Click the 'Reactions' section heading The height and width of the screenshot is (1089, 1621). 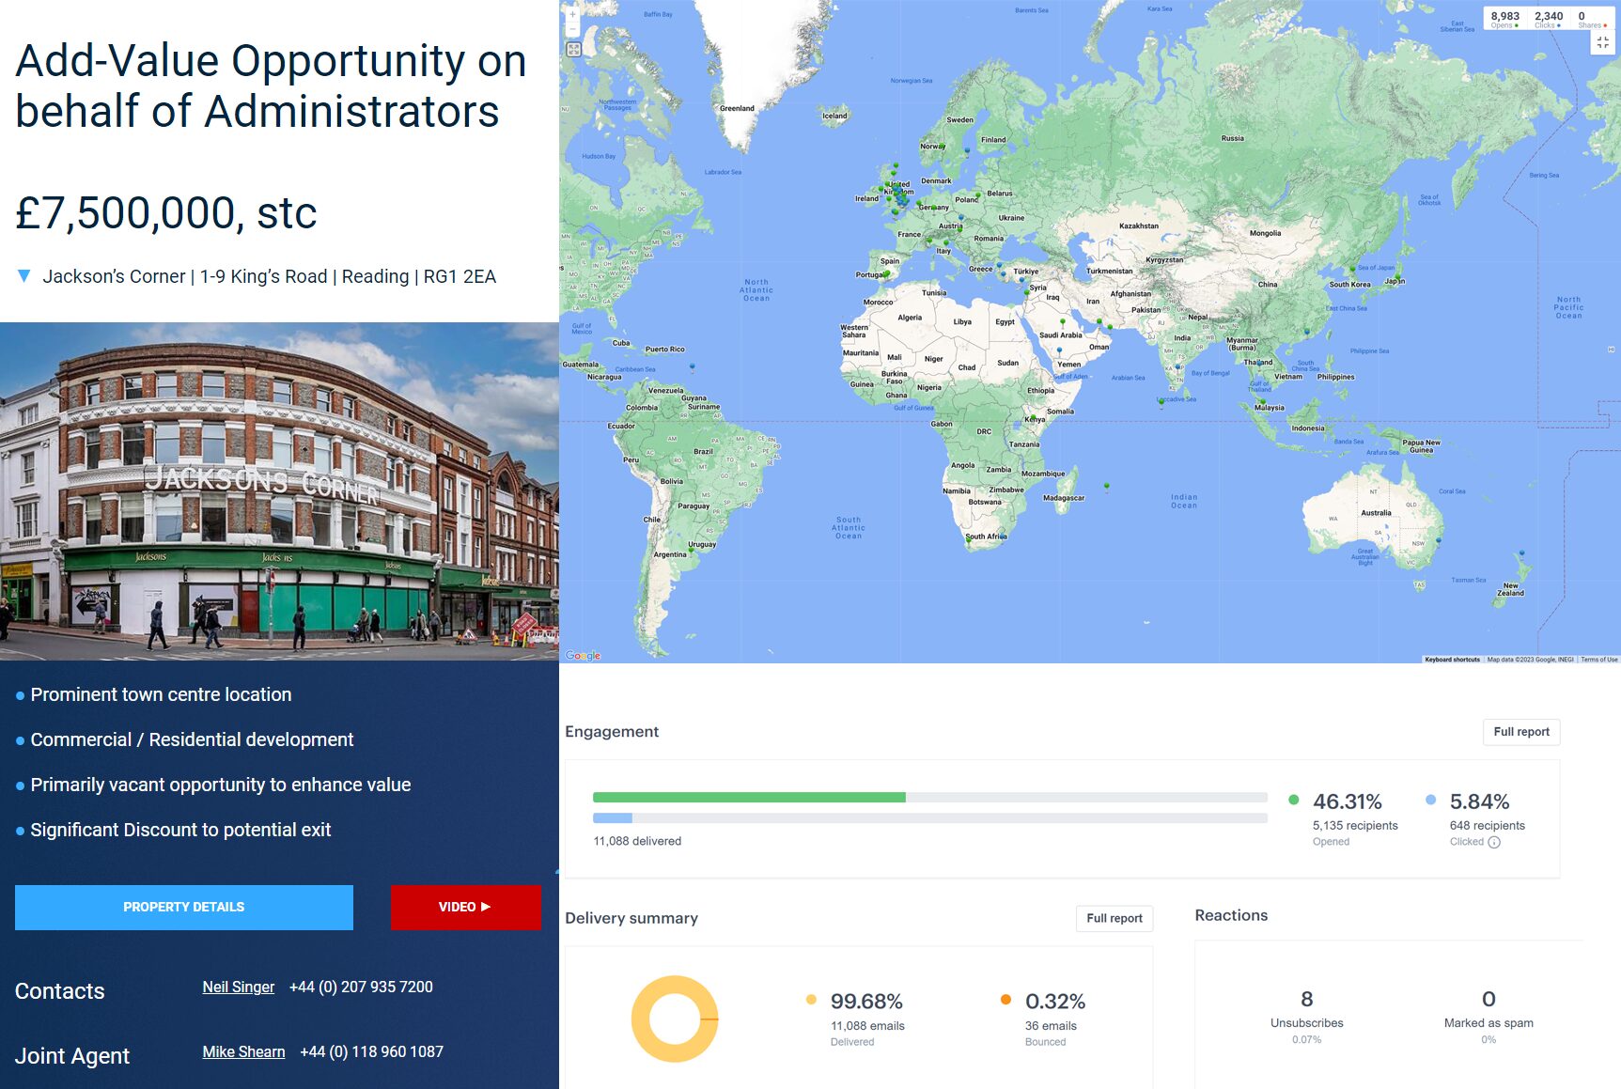click(x=1231, y=915)
